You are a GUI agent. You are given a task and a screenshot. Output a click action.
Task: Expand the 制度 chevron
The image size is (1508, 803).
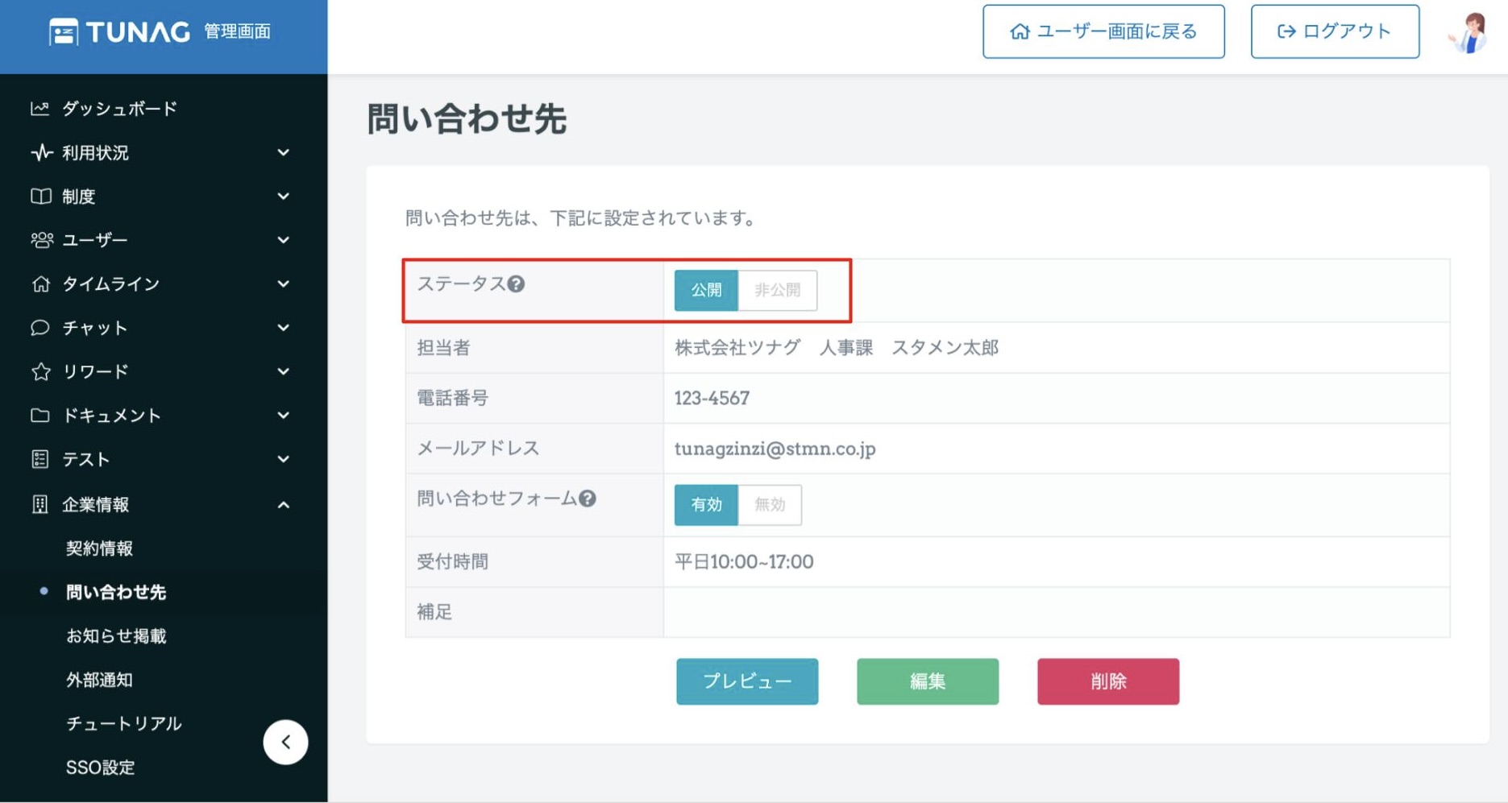(283, 197)
